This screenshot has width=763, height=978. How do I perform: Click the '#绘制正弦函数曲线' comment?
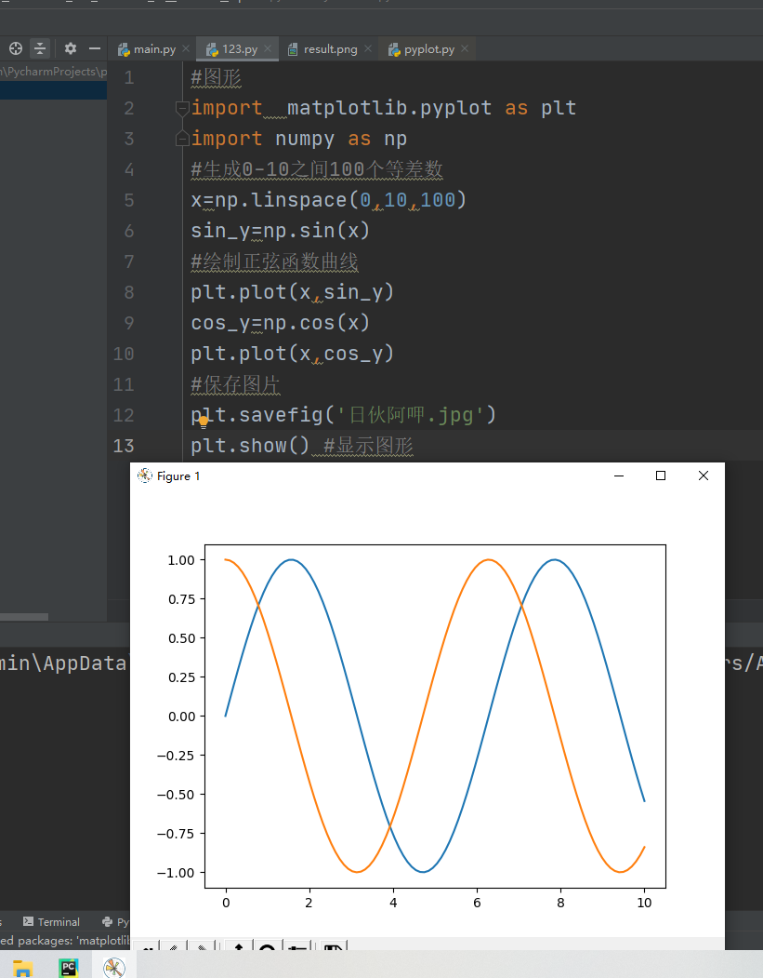click(x=274, y=261)
